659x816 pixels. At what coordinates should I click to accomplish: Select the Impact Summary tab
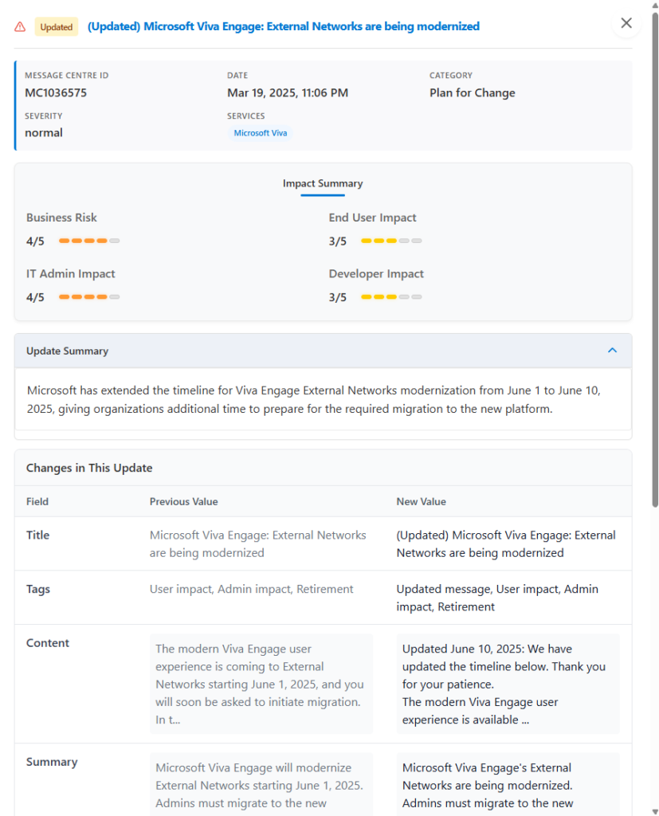323,183
